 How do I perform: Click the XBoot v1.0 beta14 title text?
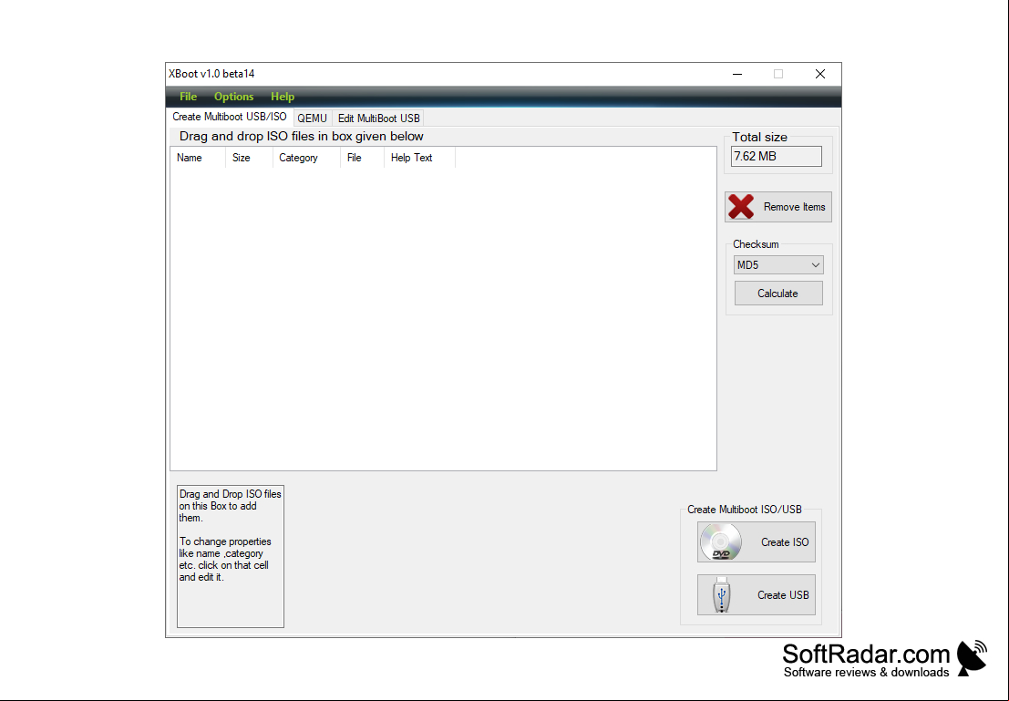point(211,74)
